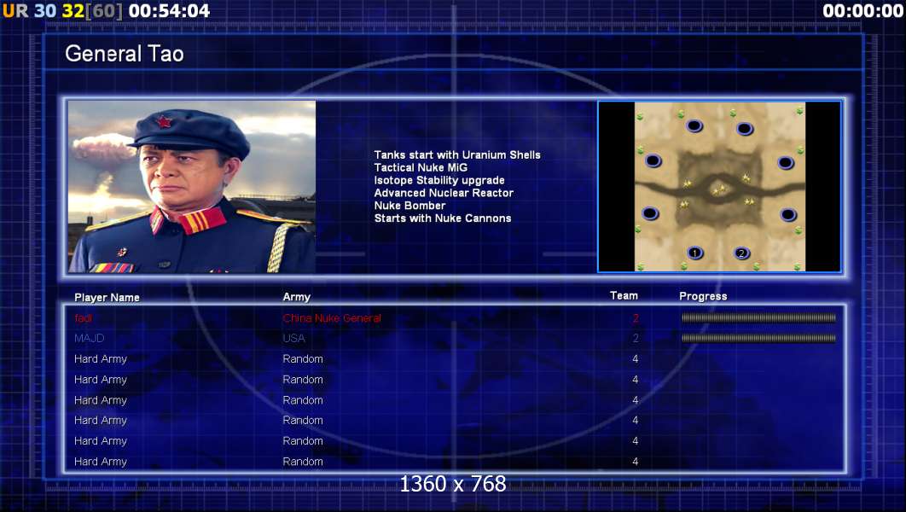Click the center star marker on the minimap
906x512 pixels.
(x=718, y=189)
